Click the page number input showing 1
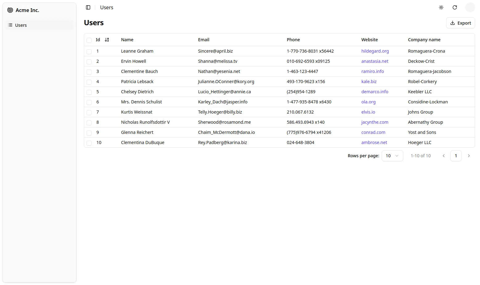 (x=456, y=155)
